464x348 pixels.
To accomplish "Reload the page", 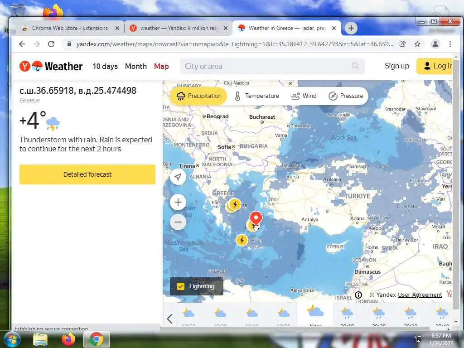I will click(51, 44).
